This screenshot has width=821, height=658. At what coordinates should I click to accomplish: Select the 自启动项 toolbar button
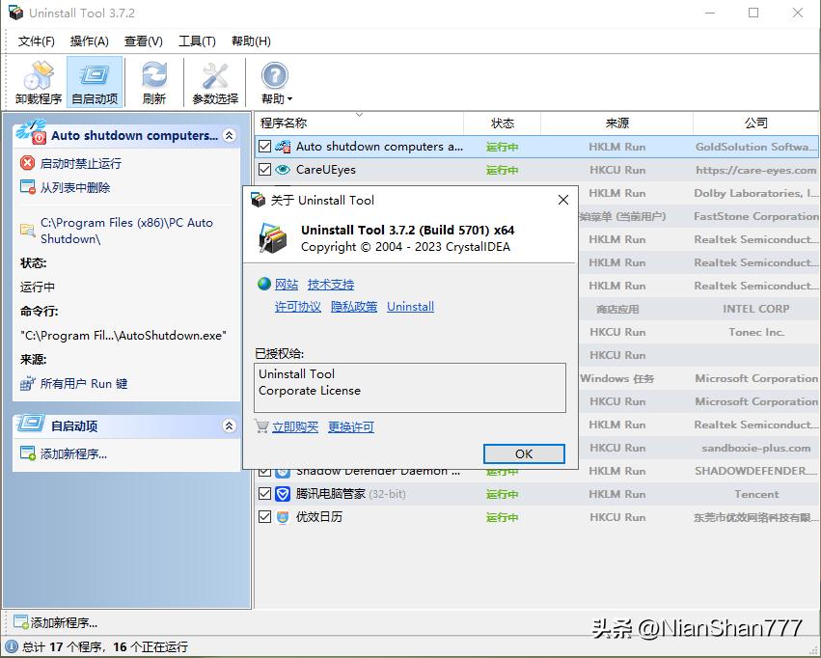[x=95, y=82]
